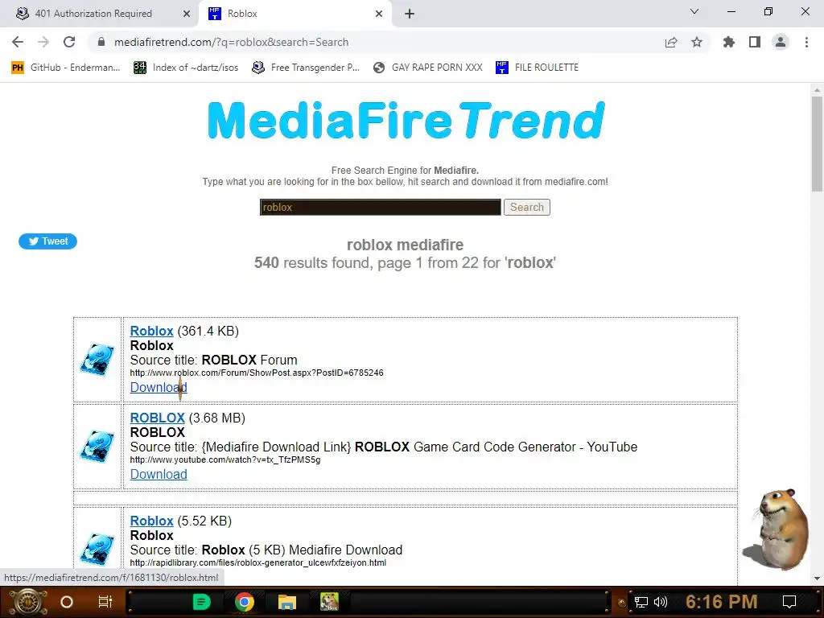The image size is (824, 618).
Task: Click disk icon beside Roblox 5.52 KB
Action: (x=97, y=549)
